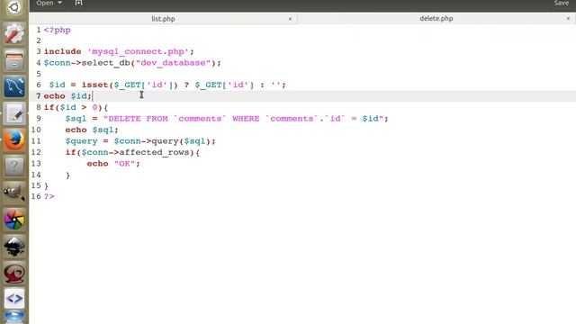Launch the blue angle-brackets code editor icon
576x324 pixels.
pyautogui.click(x=14, y=299)
